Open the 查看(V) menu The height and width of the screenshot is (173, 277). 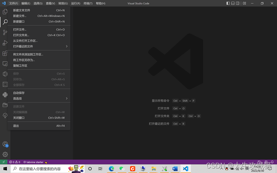click(50, 3)
